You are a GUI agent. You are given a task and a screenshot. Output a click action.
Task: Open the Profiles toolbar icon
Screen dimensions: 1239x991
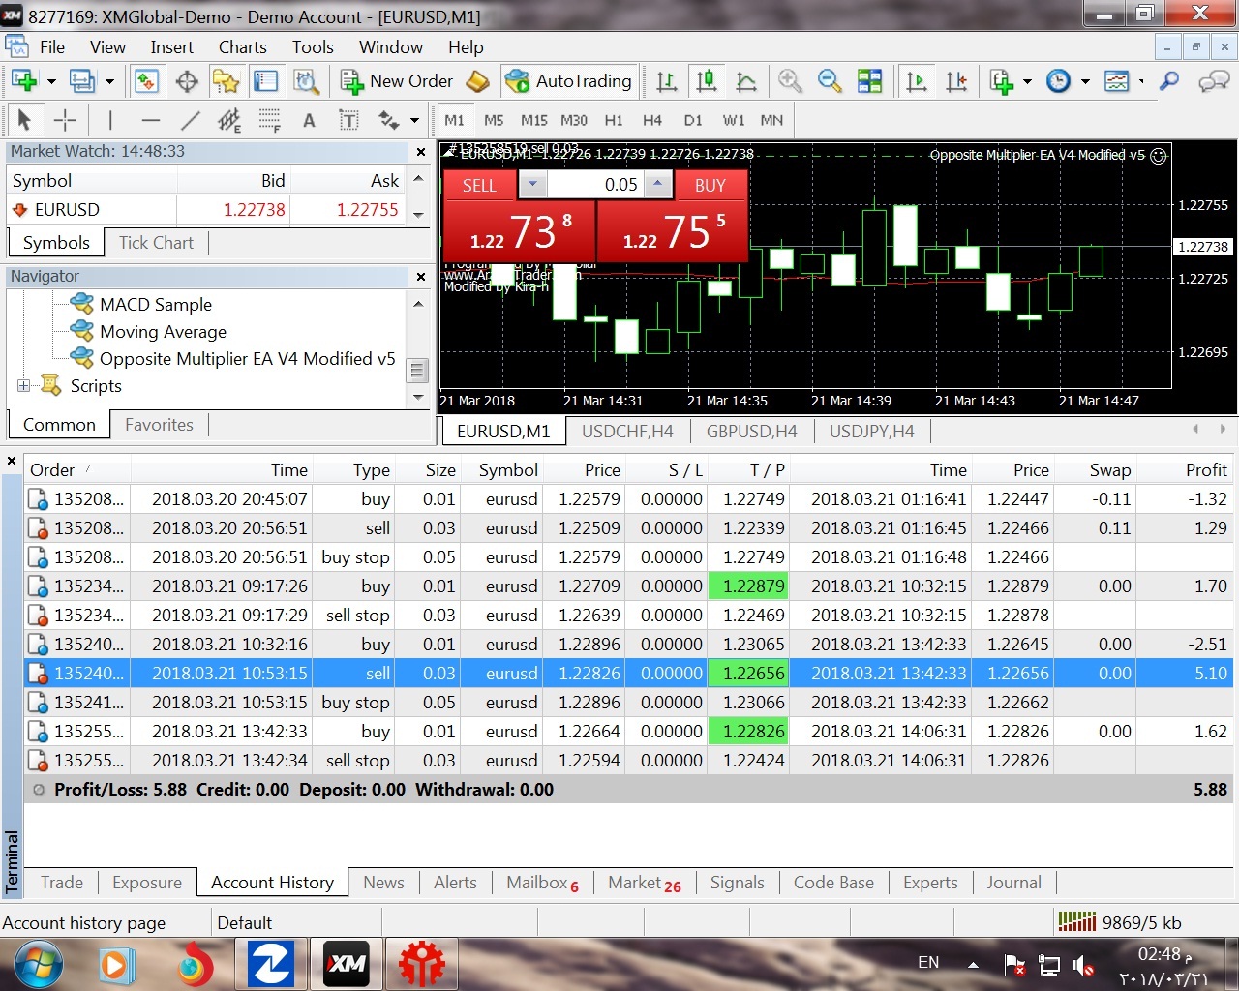(82, 81)
